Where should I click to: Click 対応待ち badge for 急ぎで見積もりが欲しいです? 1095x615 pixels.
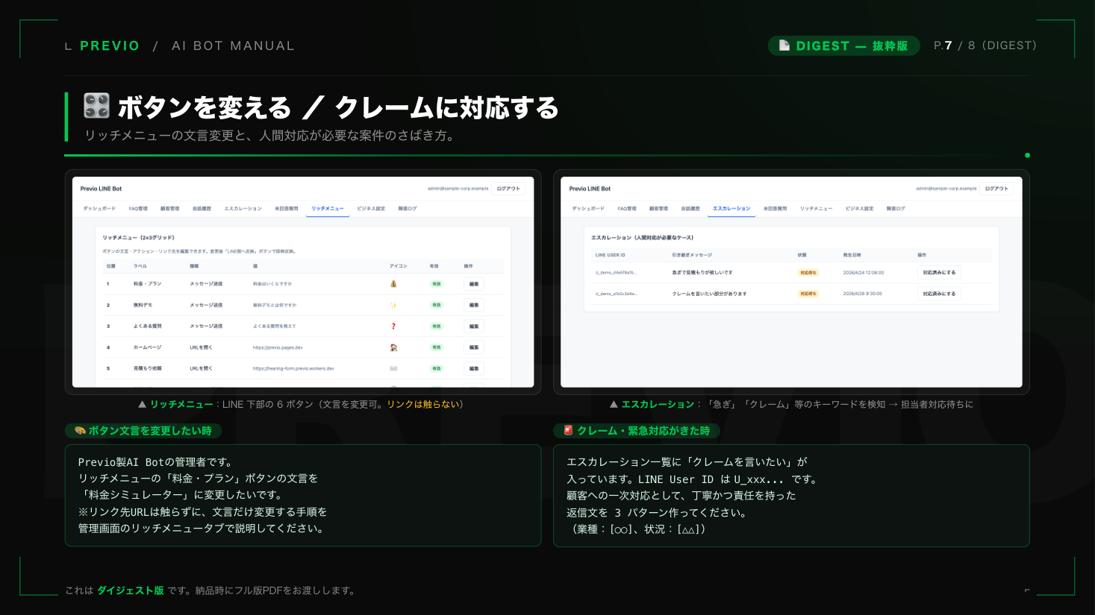[808, 273]
